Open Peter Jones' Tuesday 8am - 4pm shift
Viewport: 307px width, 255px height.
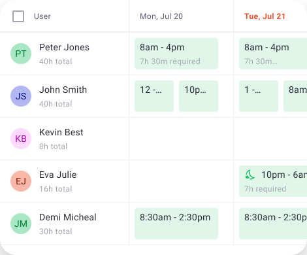point(273,54)
